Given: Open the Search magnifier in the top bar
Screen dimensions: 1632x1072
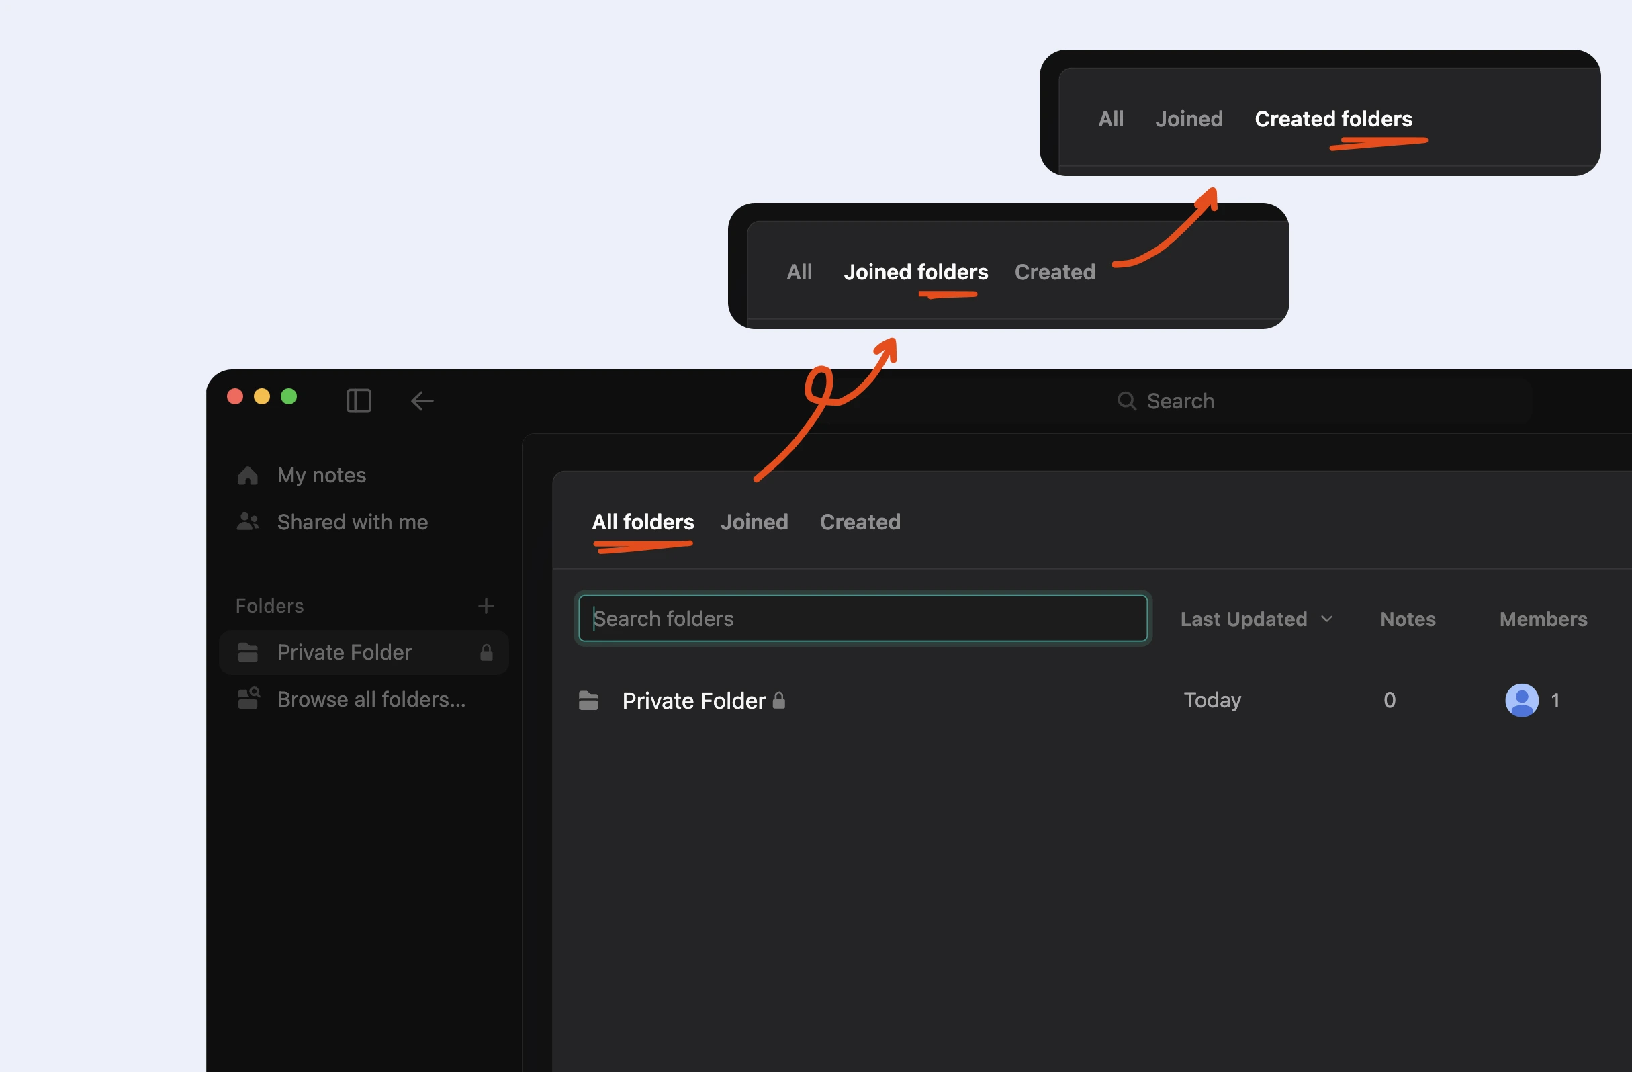Looking at the screenshot, I should pos(1127,400).
